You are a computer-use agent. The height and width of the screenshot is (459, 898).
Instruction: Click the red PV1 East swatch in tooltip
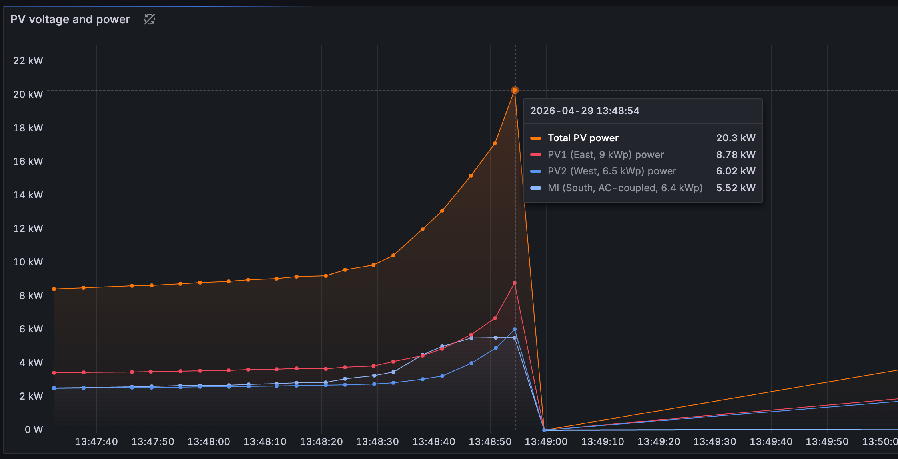coord(535,154)
